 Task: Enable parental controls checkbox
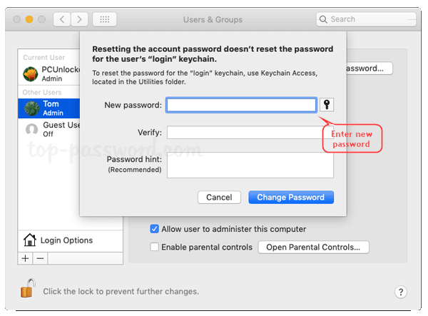pos(154,247)
